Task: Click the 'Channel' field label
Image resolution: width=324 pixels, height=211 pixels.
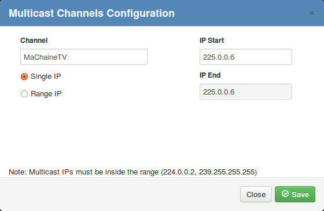Action: coord(34,41)
